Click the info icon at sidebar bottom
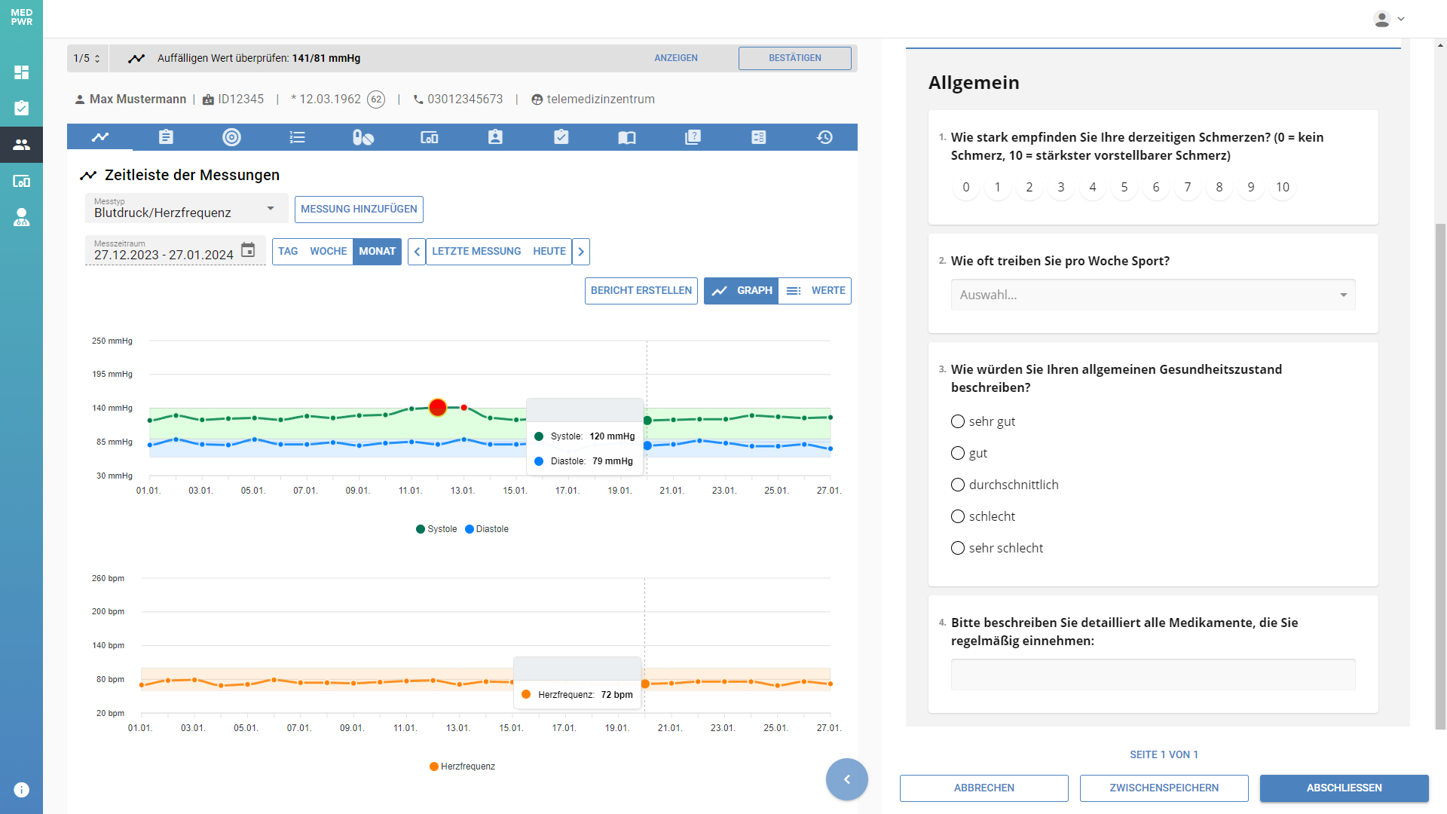The image size is (1447, 814). point(21,790)
